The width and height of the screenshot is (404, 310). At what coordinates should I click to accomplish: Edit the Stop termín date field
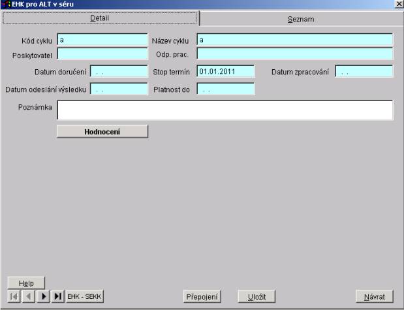[x=225, y=71]
